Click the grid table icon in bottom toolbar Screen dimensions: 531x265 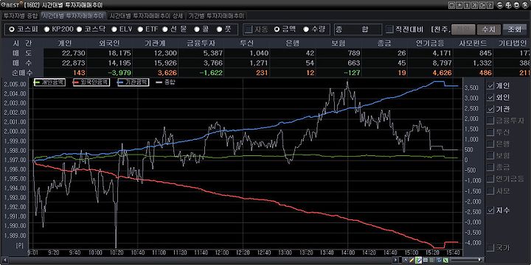click(x=426, y=260)
